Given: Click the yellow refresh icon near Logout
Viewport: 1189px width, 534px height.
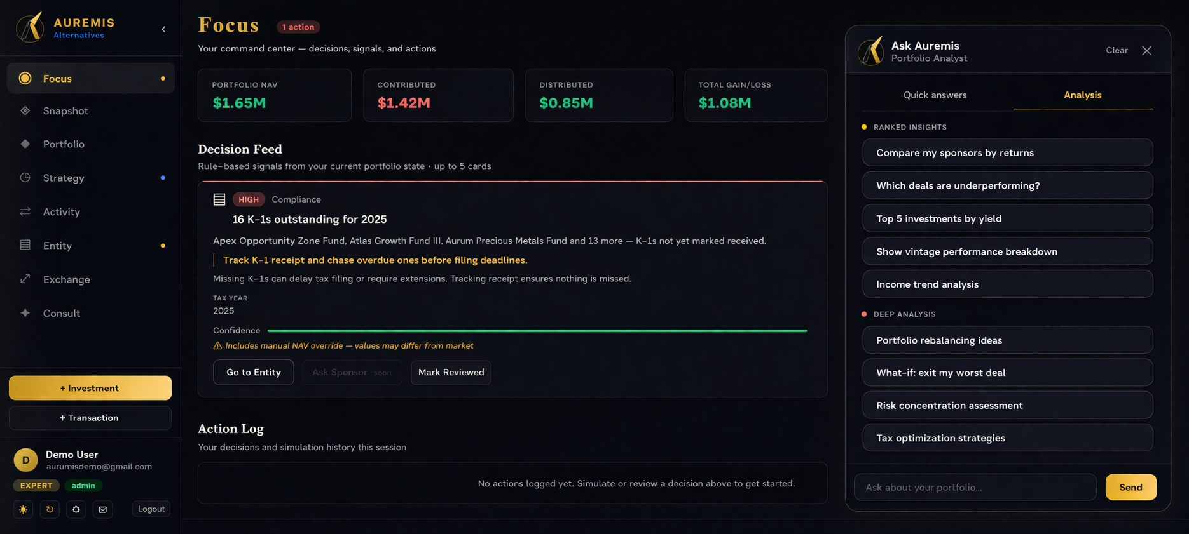Looking at the screenshot, I should pyautogui.click(x=50, y=509).
